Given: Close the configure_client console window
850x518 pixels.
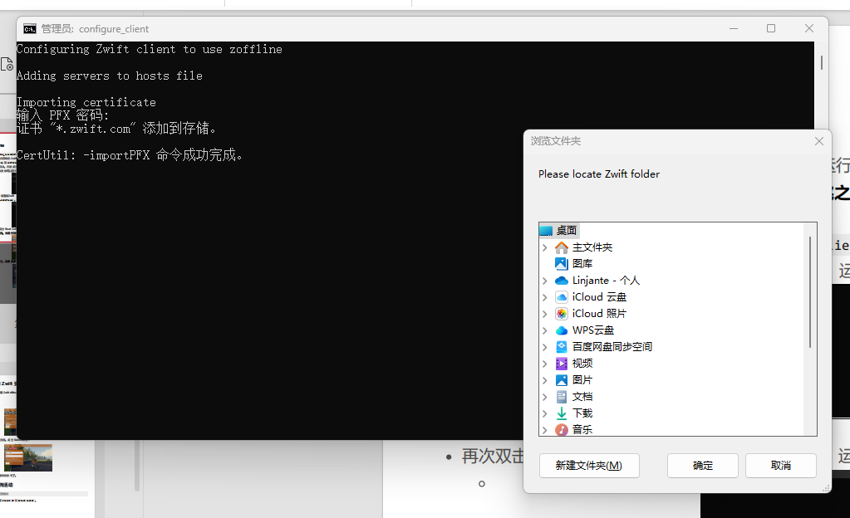Looking at the screenshot, I should point(808,29).
